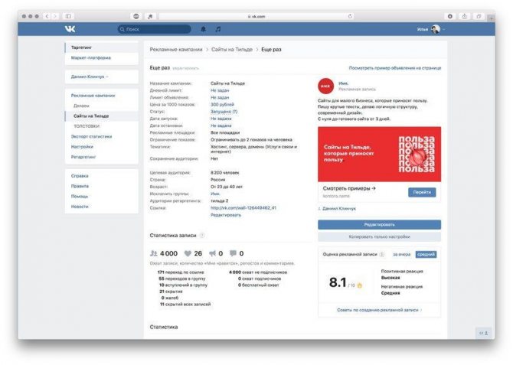Click help icon beside Оценка рекламной записи
This screenshot has height=365, width=513.
coord(382,254)
